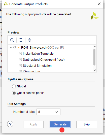Select the Structural Simulation item
Image resolution: width=105 pixels, height=135 pixels.
pos(37,66)
